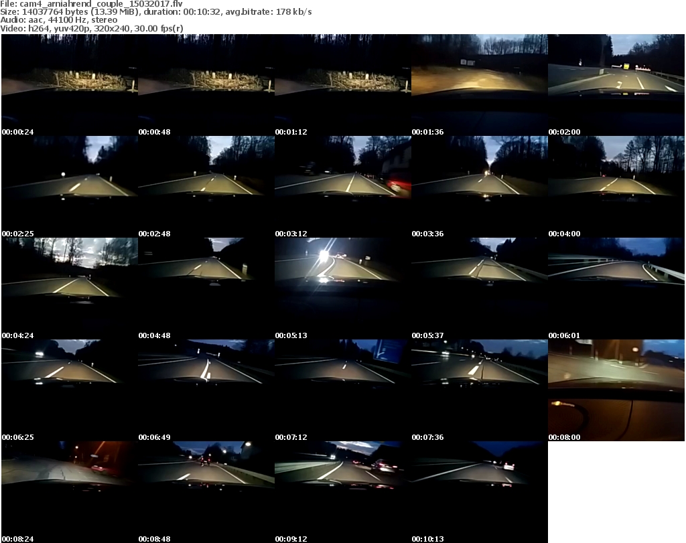The image size is (686, 543).
Task: Select the thumbnail frame at 00:09:12
Action: click(x=342, y=492)
